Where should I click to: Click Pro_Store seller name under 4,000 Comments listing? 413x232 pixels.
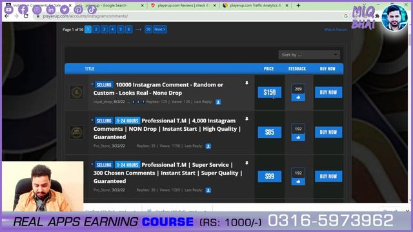point(102,146)
